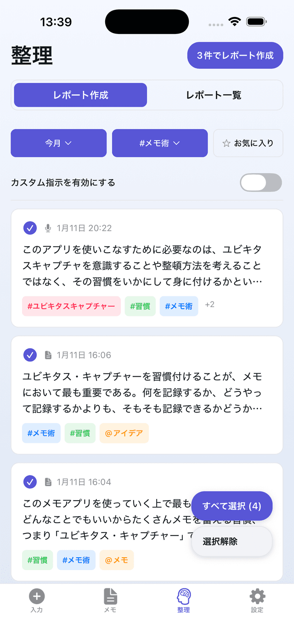Select the レポート作成 tab

coord(80,95)
